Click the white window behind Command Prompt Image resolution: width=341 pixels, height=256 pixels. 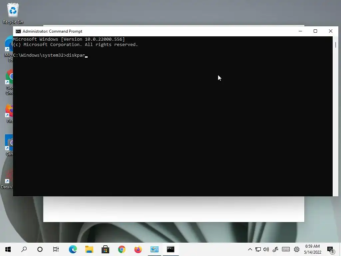[174, 209]
